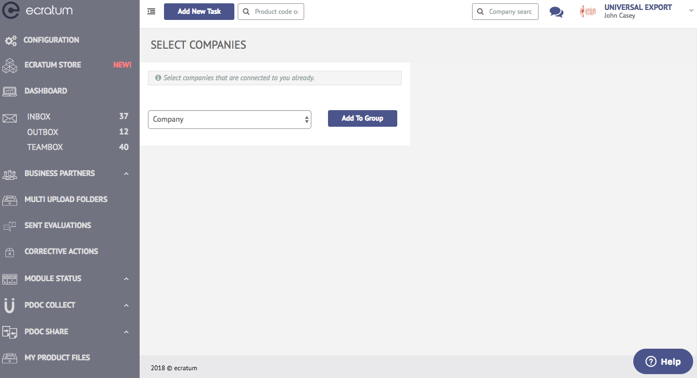Click the Inbox envelope icon
The image size is (697, 378).
[10, 118]
